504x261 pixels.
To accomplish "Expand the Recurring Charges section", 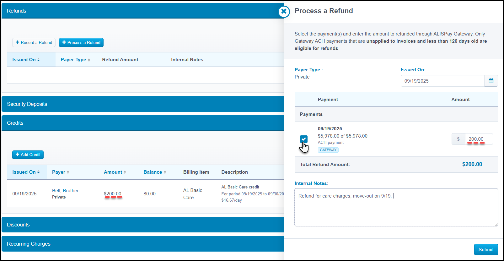I will 143,244.
